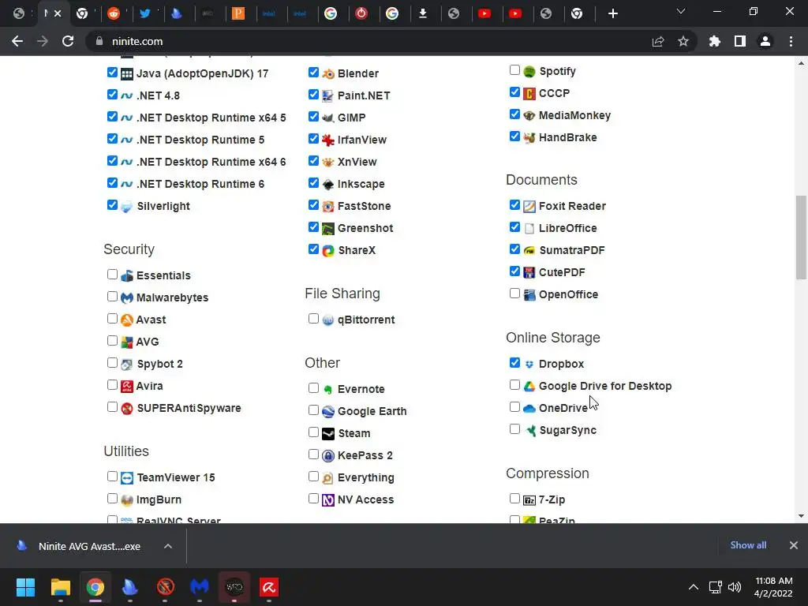The width and height of the screenshot is (808, 606).
Task: Switch to the first YouTube tab
Action: click(x=484, y=13)
